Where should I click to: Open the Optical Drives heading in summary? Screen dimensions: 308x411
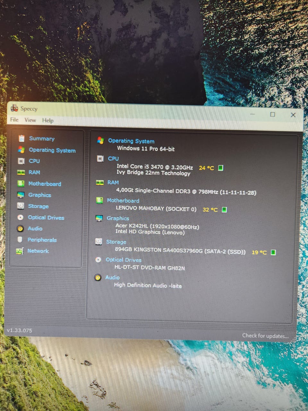coord(124,260)
